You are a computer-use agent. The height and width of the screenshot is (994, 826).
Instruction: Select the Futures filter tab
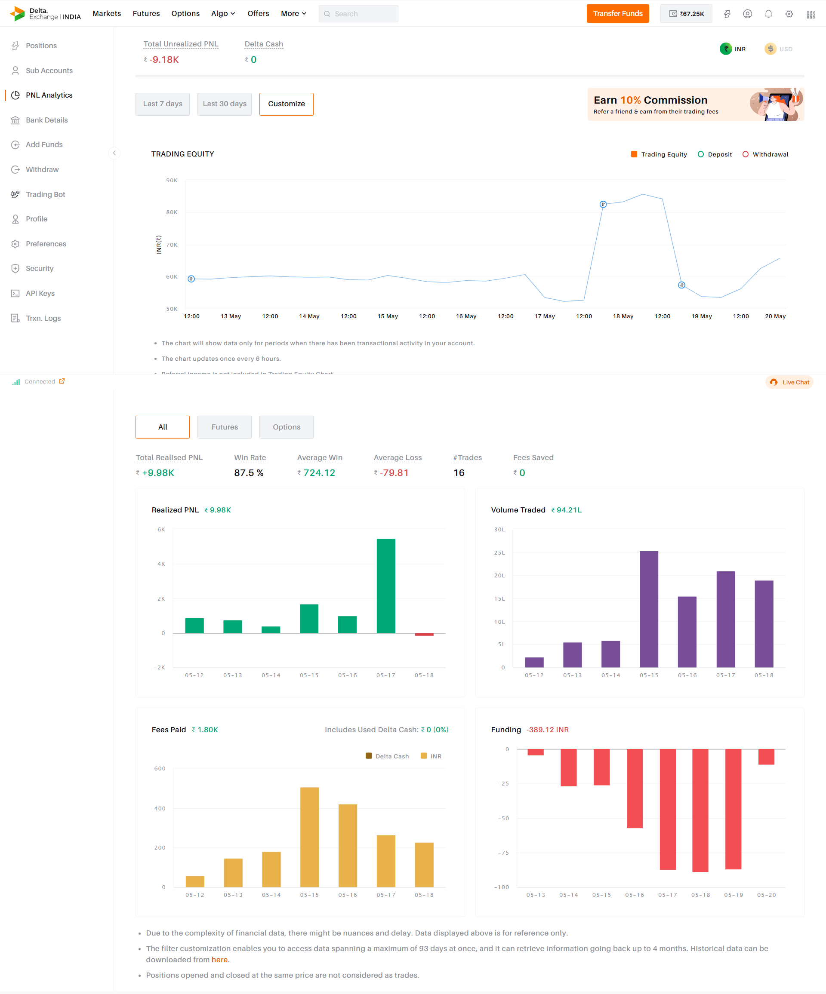[225, 427]
